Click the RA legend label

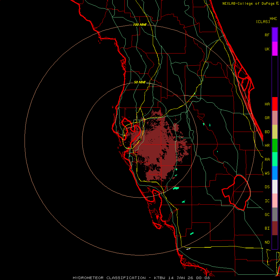click(x=267, y=160)
